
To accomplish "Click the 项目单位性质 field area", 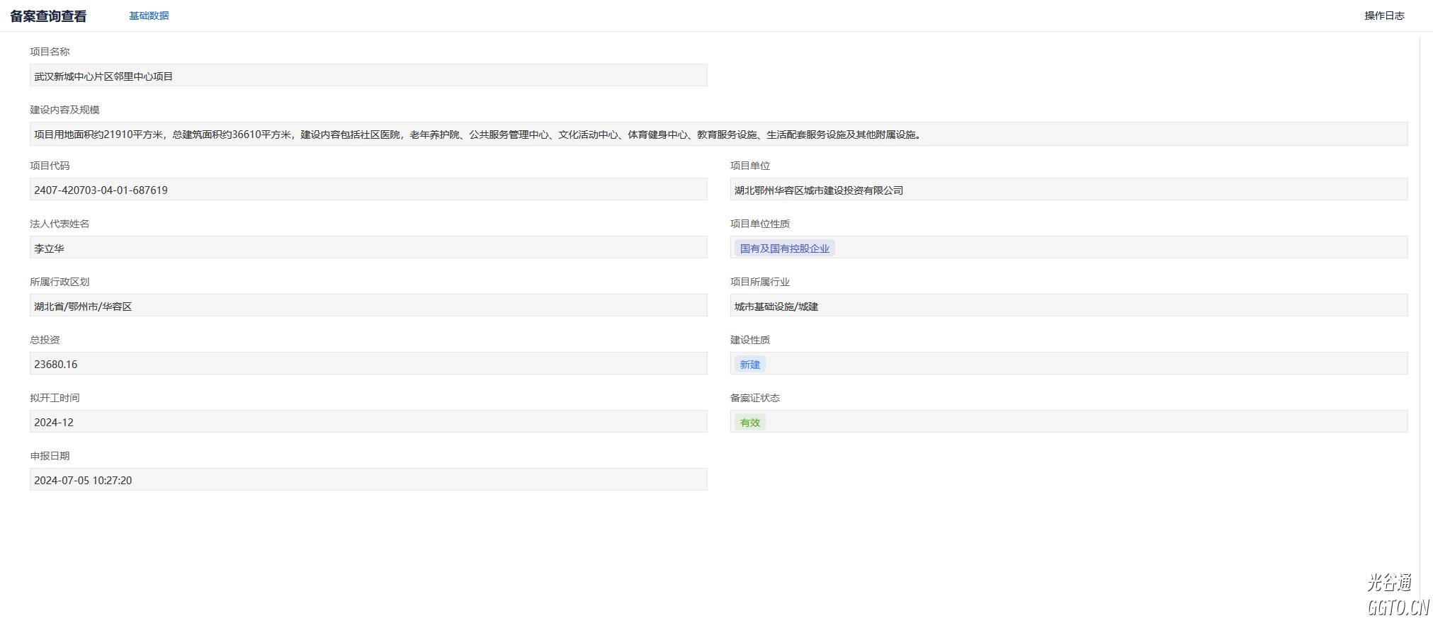I will pyautogui.click(x=1119, y=248).
